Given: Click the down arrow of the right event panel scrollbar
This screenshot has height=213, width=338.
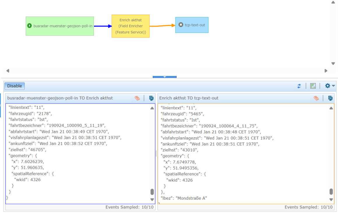Looking at the screenshot, I should tap(331, 200).
